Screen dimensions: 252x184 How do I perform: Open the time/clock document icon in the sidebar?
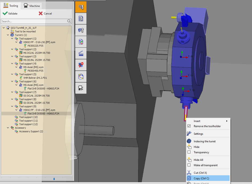[81, 76]
